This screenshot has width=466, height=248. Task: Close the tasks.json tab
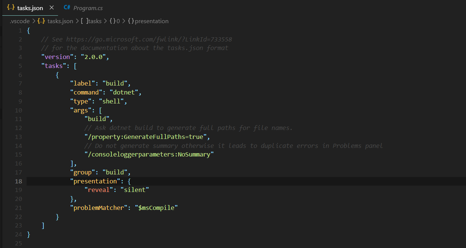coord(52,8)
